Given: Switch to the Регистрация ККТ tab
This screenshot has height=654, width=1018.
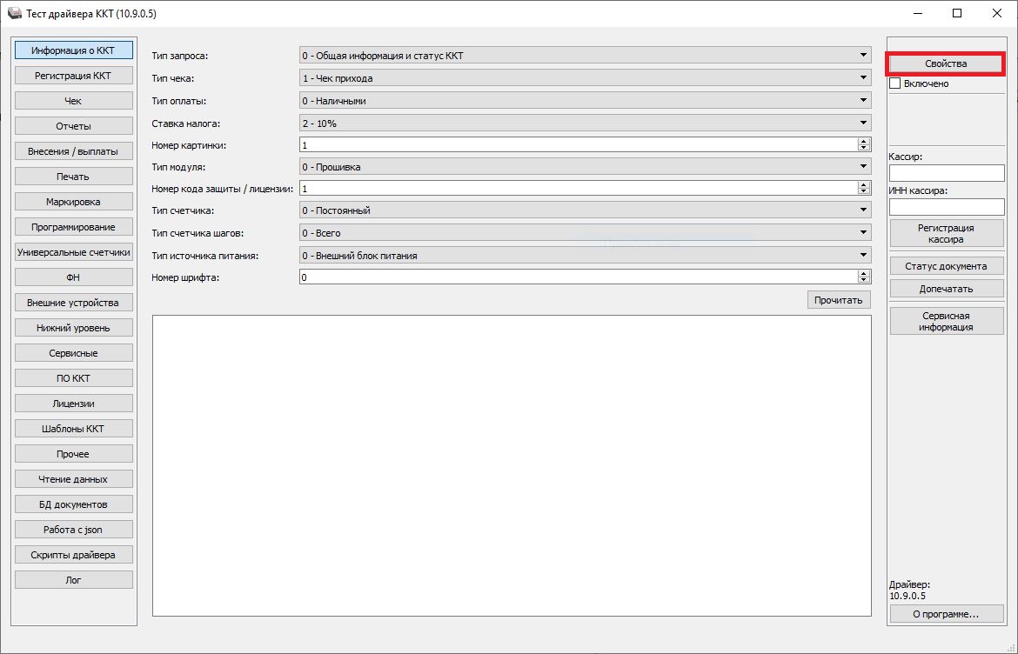Looking at the screenshot, I should (73, 76).
